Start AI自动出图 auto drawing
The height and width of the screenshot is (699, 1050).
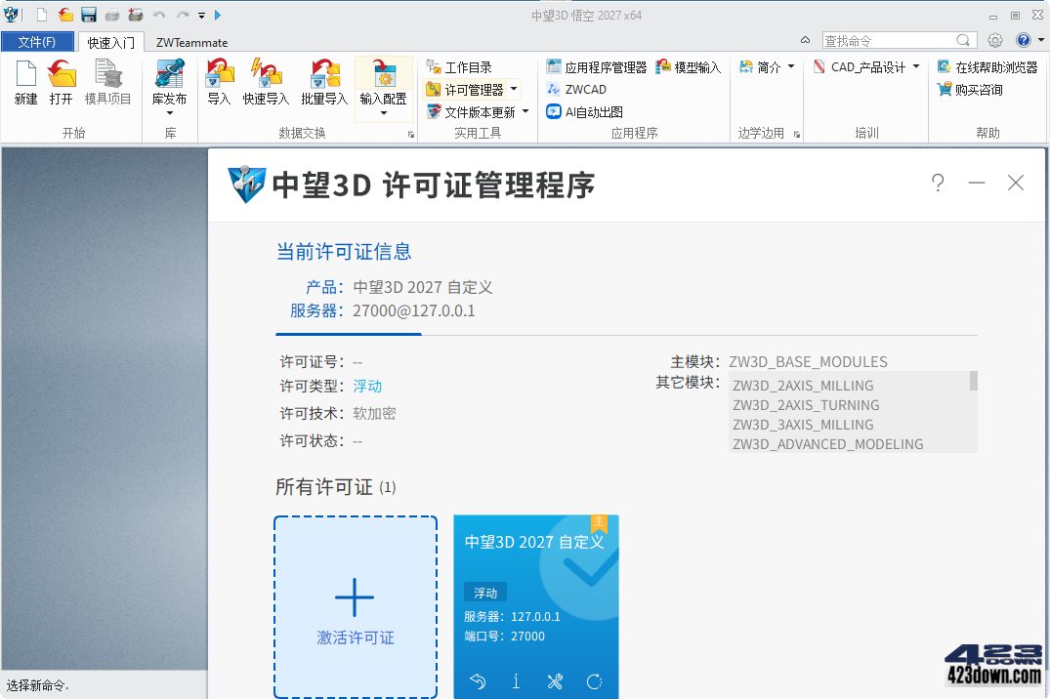(x=585, y=112)
